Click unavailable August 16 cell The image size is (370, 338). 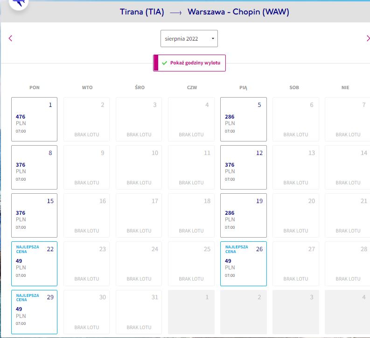87,216
